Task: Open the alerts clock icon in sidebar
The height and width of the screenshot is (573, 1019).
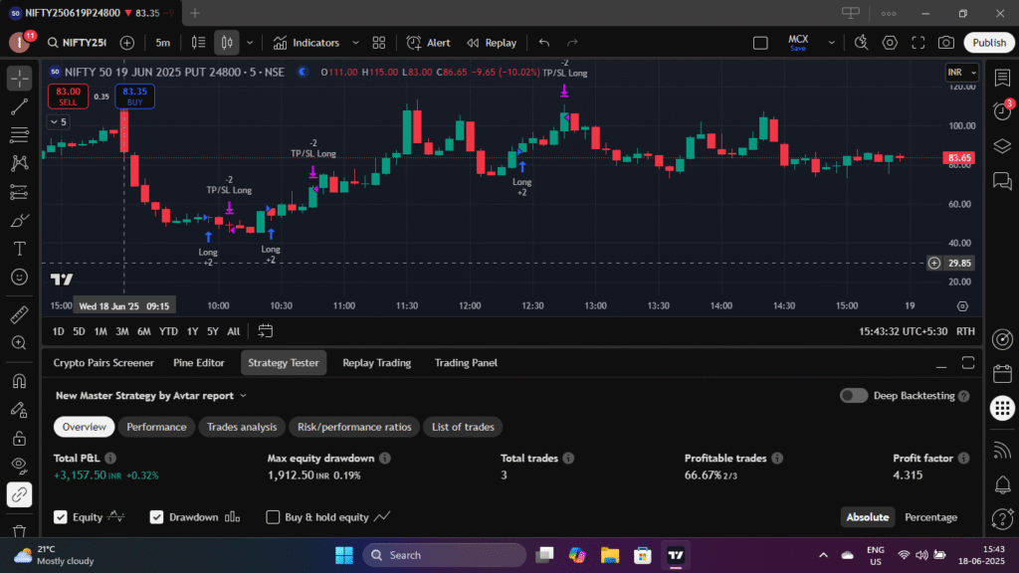Action: coord(1002,111)
